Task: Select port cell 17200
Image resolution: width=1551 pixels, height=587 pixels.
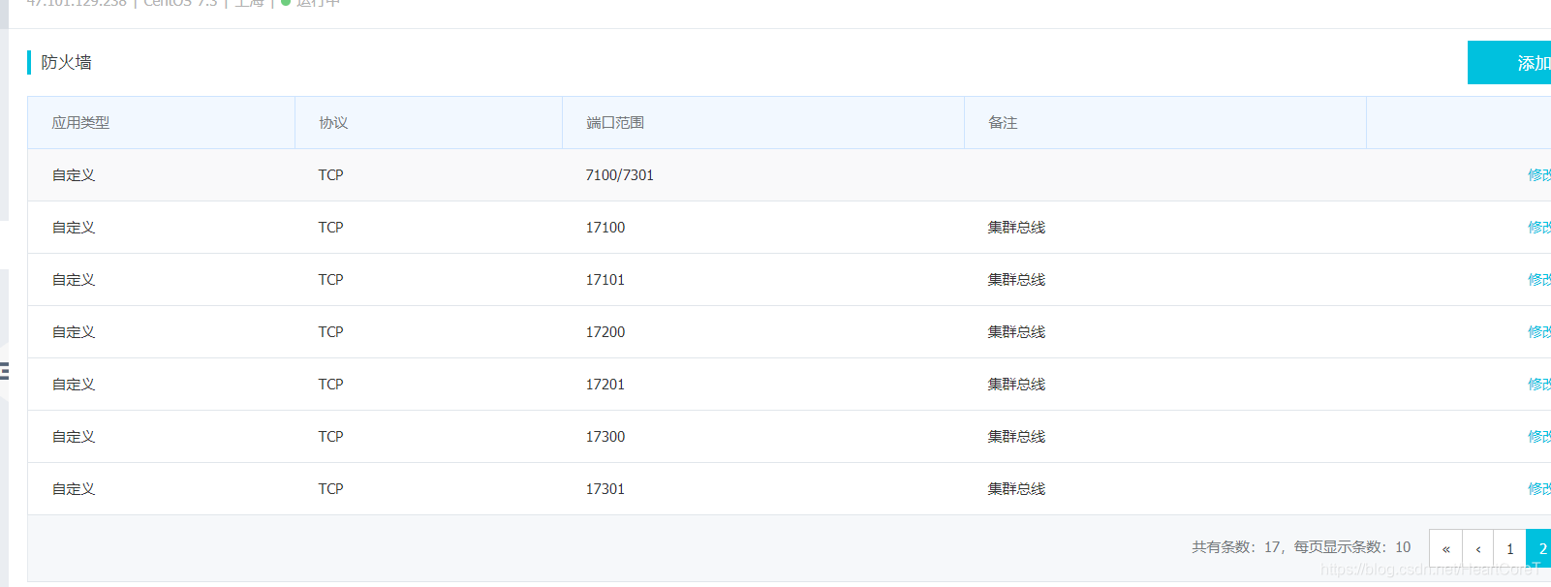Action: 605,332
